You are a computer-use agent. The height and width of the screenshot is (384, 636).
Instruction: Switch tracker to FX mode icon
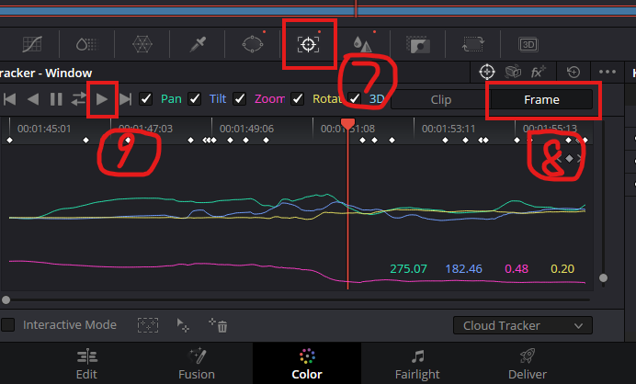539,73
